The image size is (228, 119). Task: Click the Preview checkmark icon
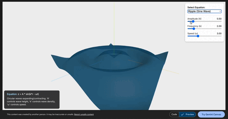click(x=182, y=115)
